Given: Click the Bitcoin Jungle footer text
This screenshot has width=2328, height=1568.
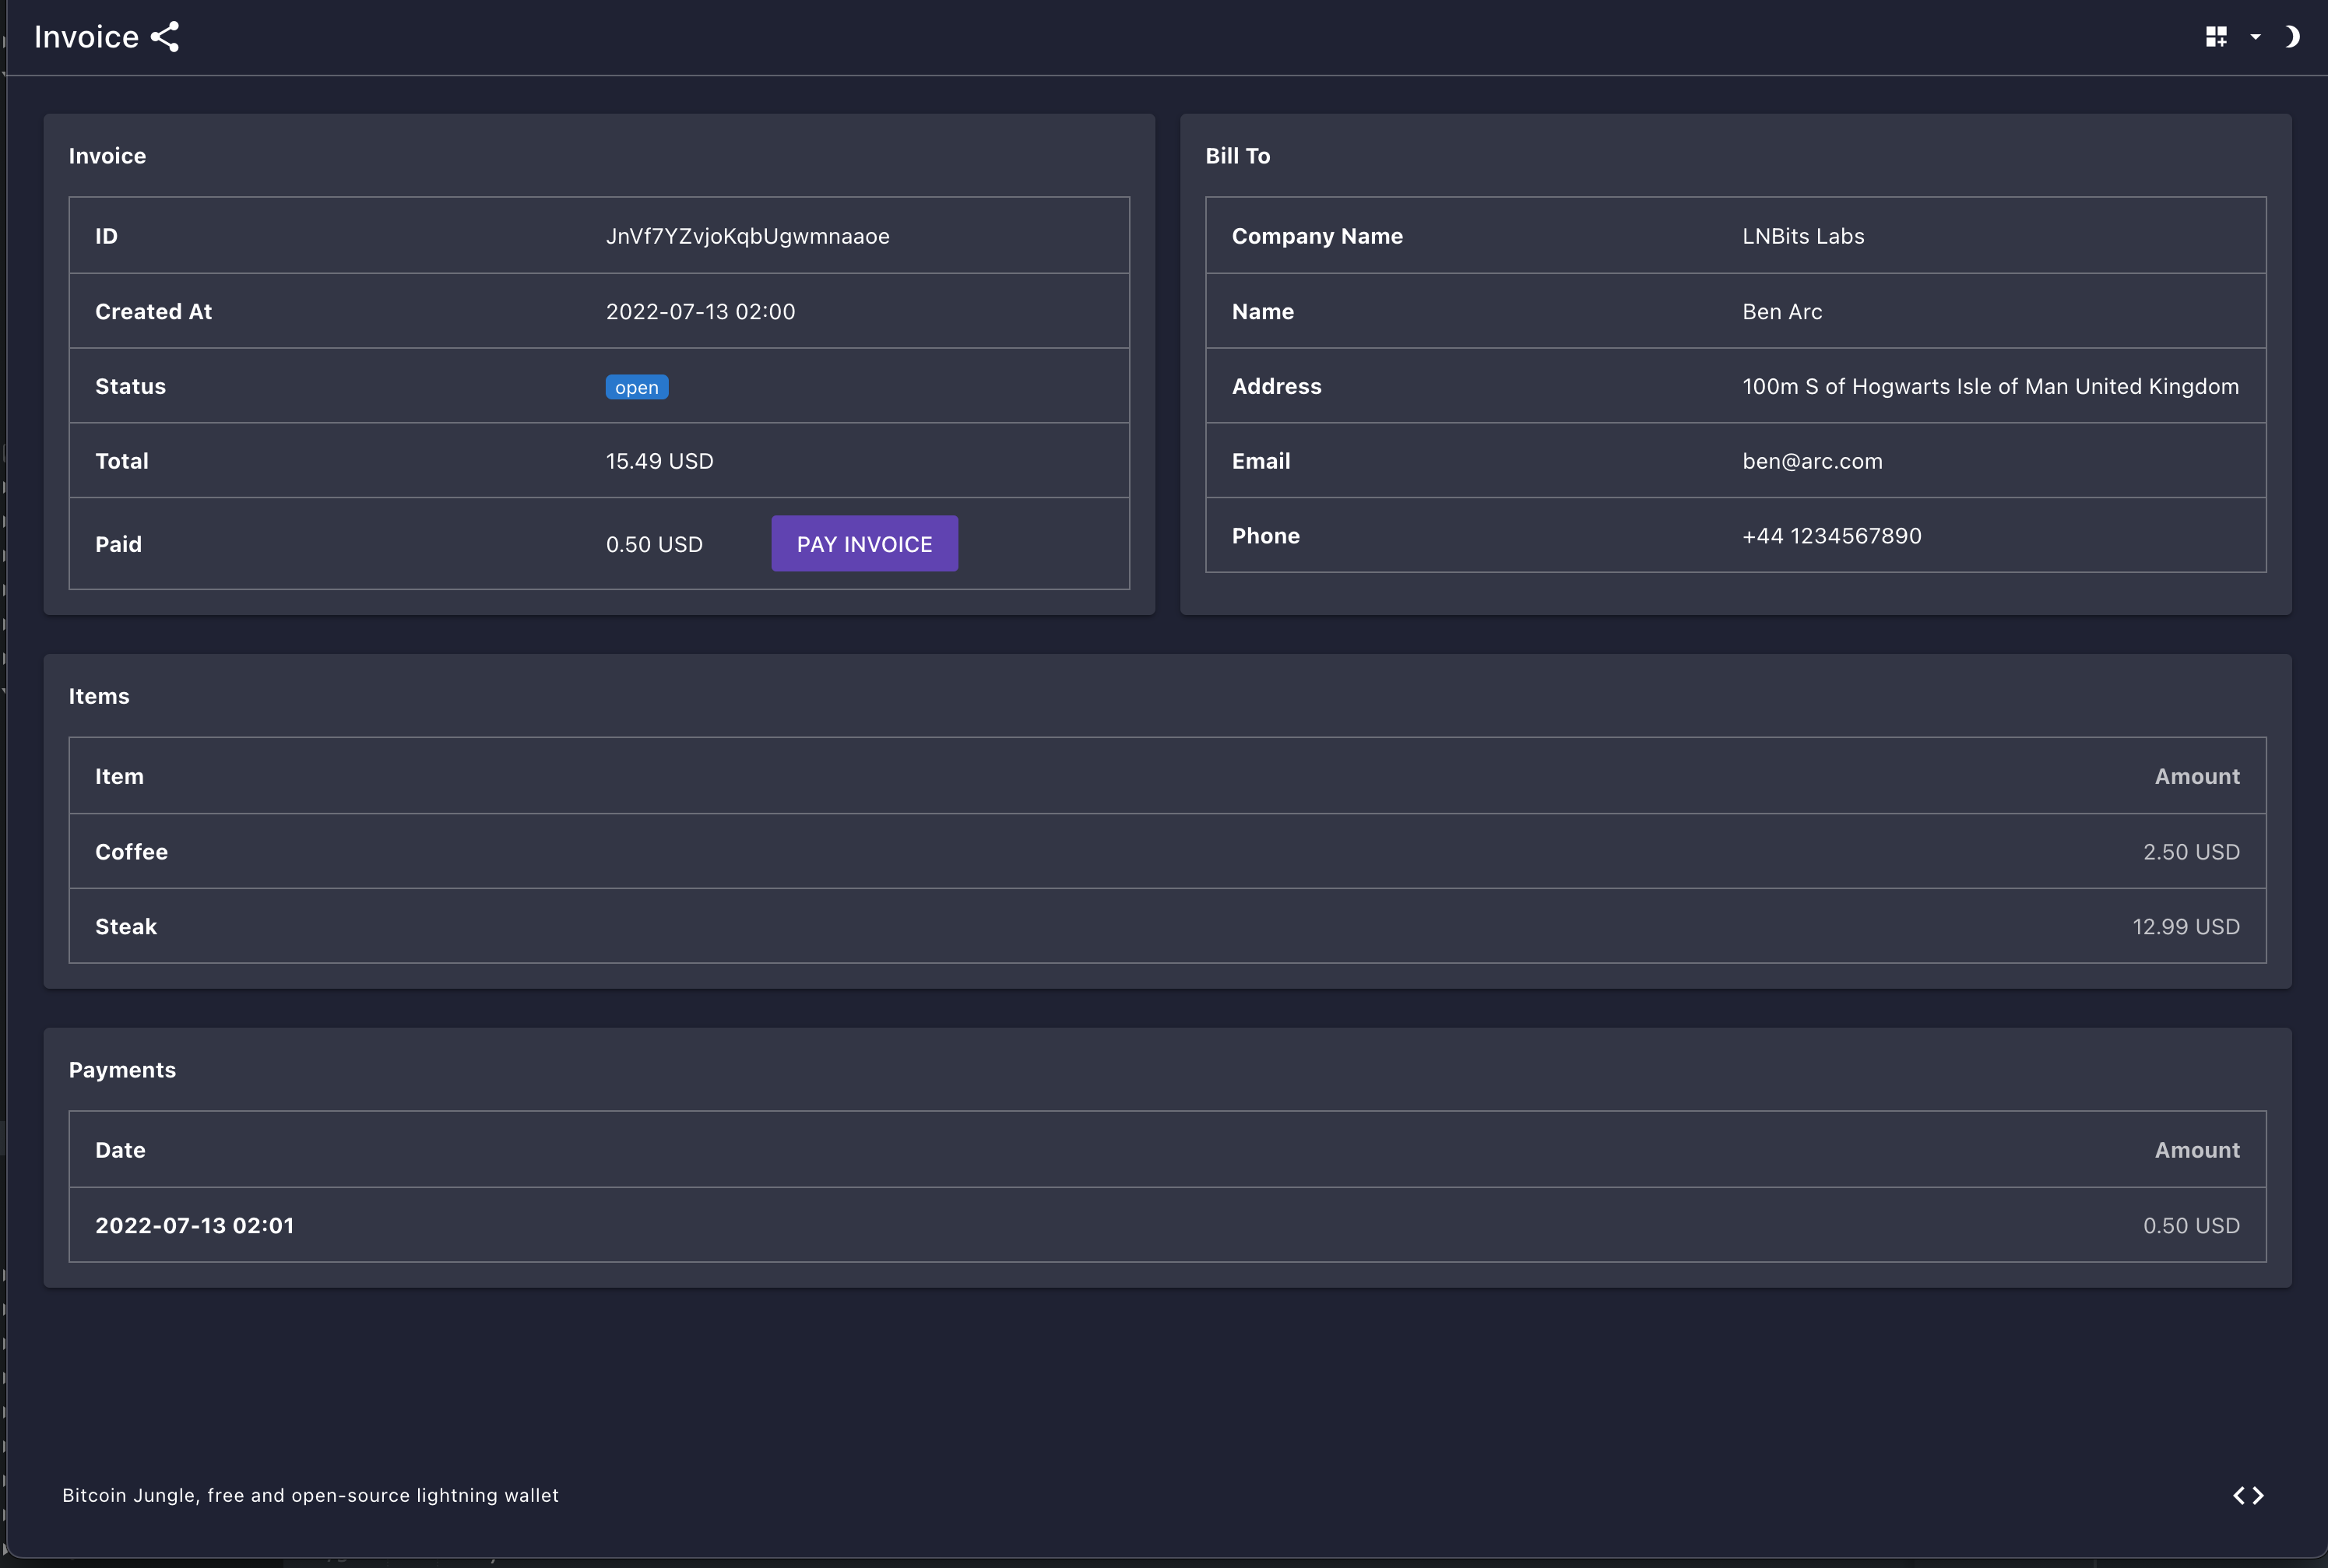Looking at the screenshot, I should 310,1495.
